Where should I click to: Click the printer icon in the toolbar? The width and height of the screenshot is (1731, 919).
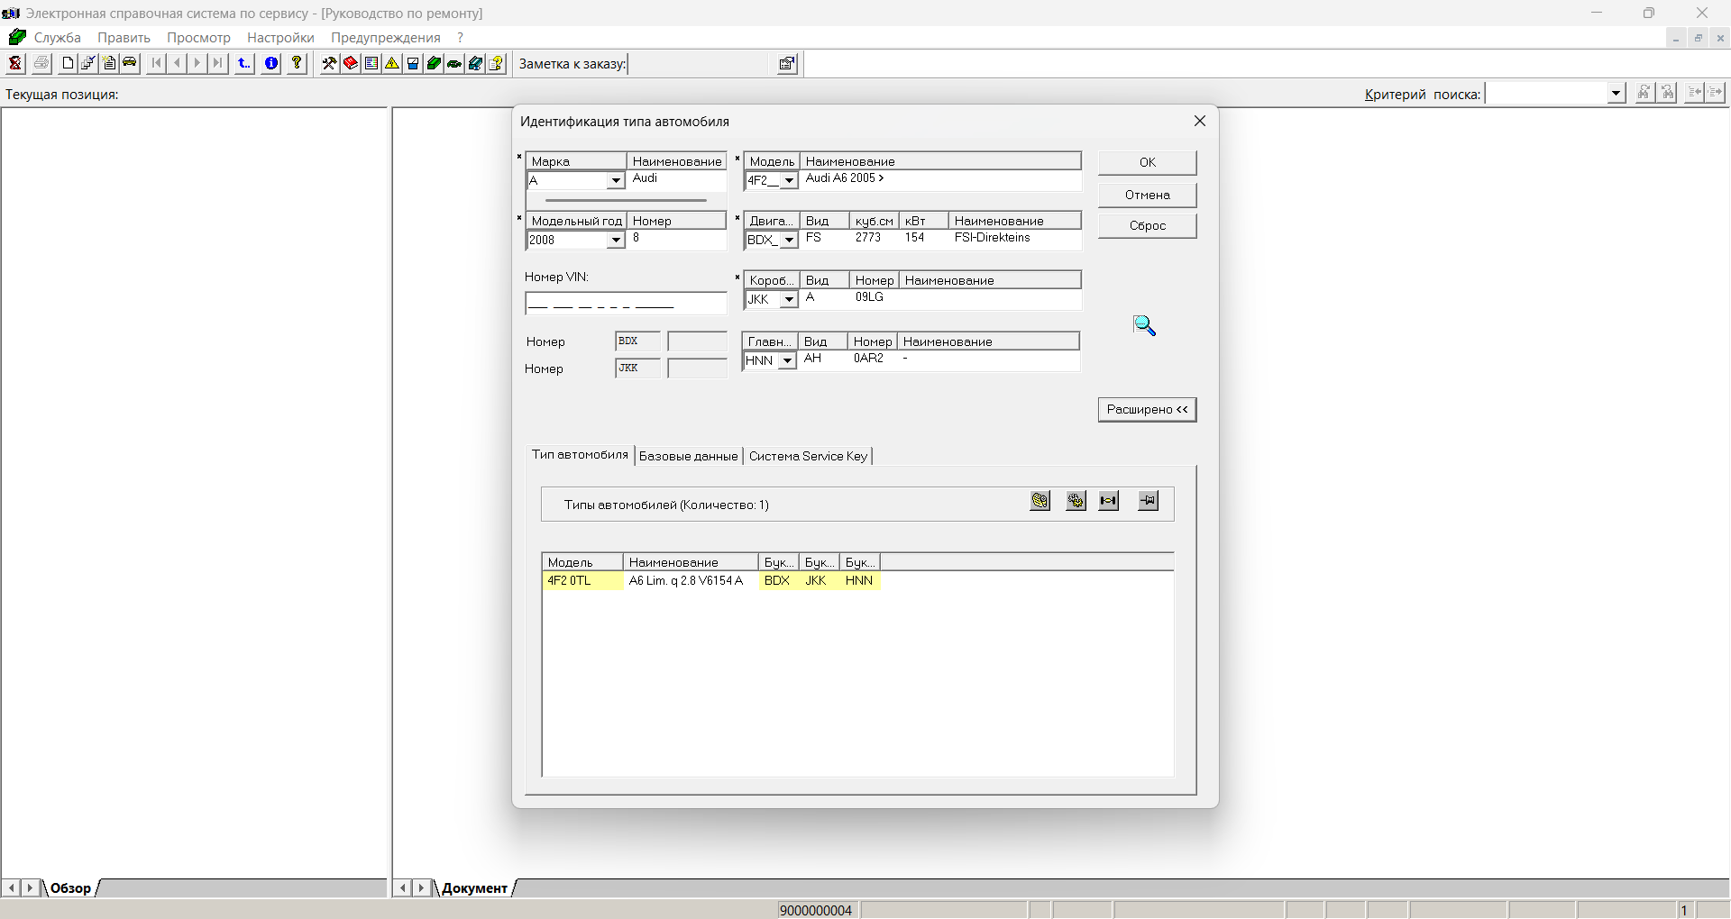[x=41, y=63]
